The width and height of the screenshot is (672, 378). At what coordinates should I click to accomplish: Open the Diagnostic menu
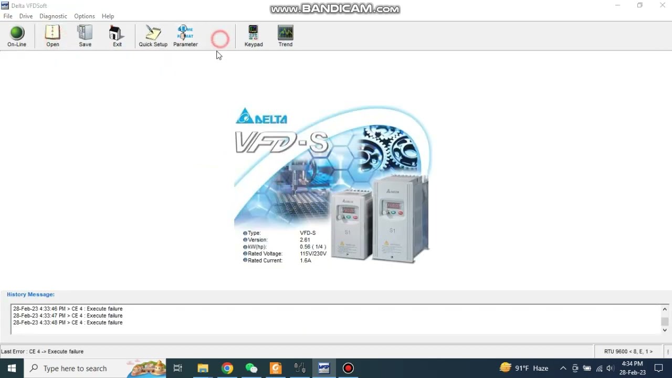click(x=53, y=16)
